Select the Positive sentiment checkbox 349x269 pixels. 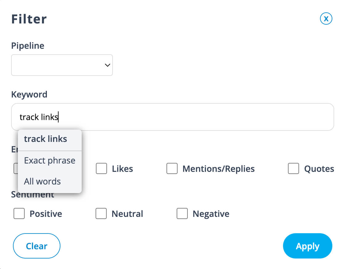[19, 214]
